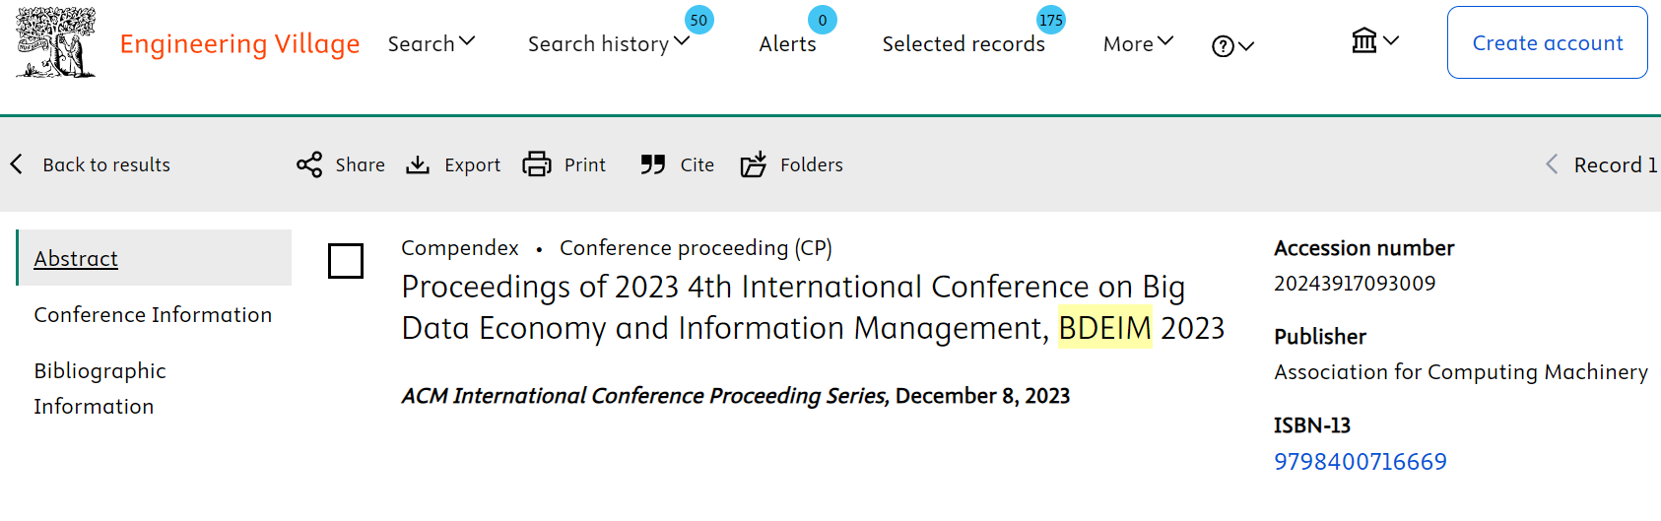Image resolution: width=1661 pixels, height=521 pixels.
Task: Click the Share icon
Action: [309, 164]
